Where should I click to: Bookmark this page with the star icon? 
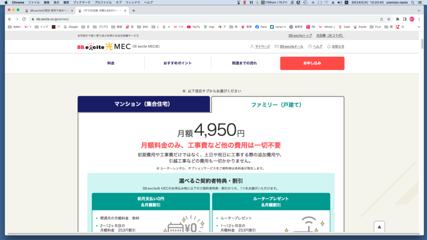(389, 19)
